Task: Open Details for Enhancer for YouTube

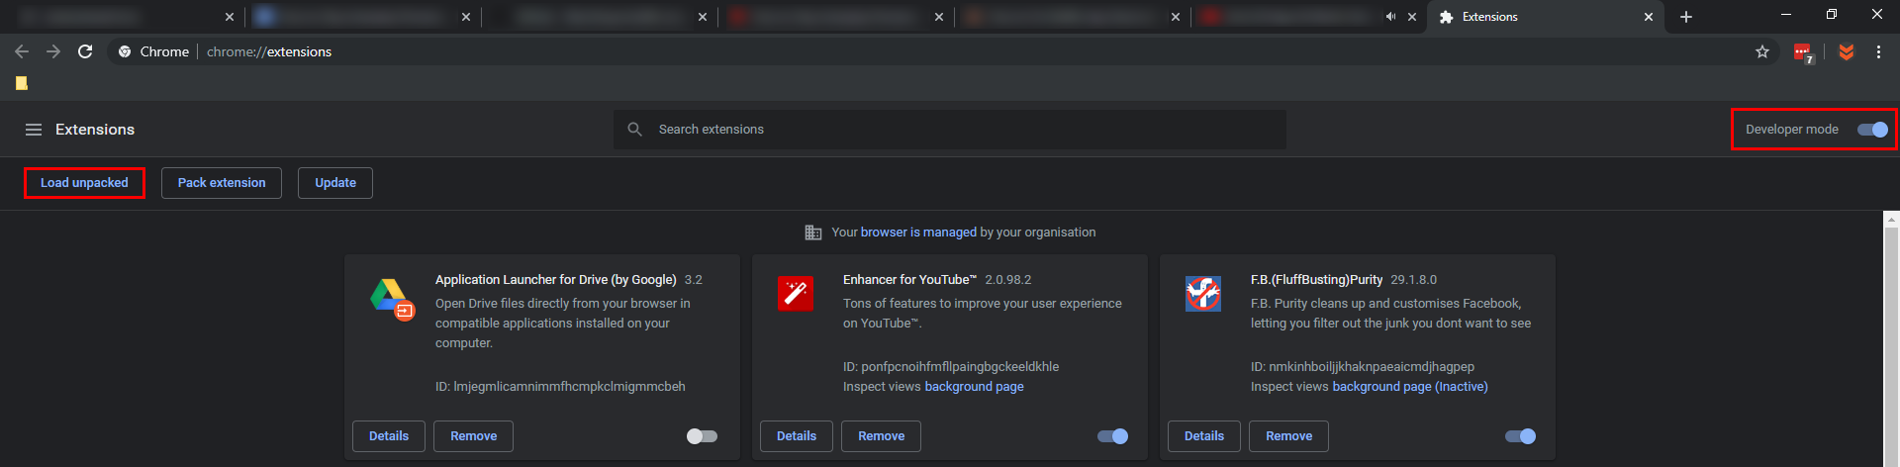Action: point(797,436)
